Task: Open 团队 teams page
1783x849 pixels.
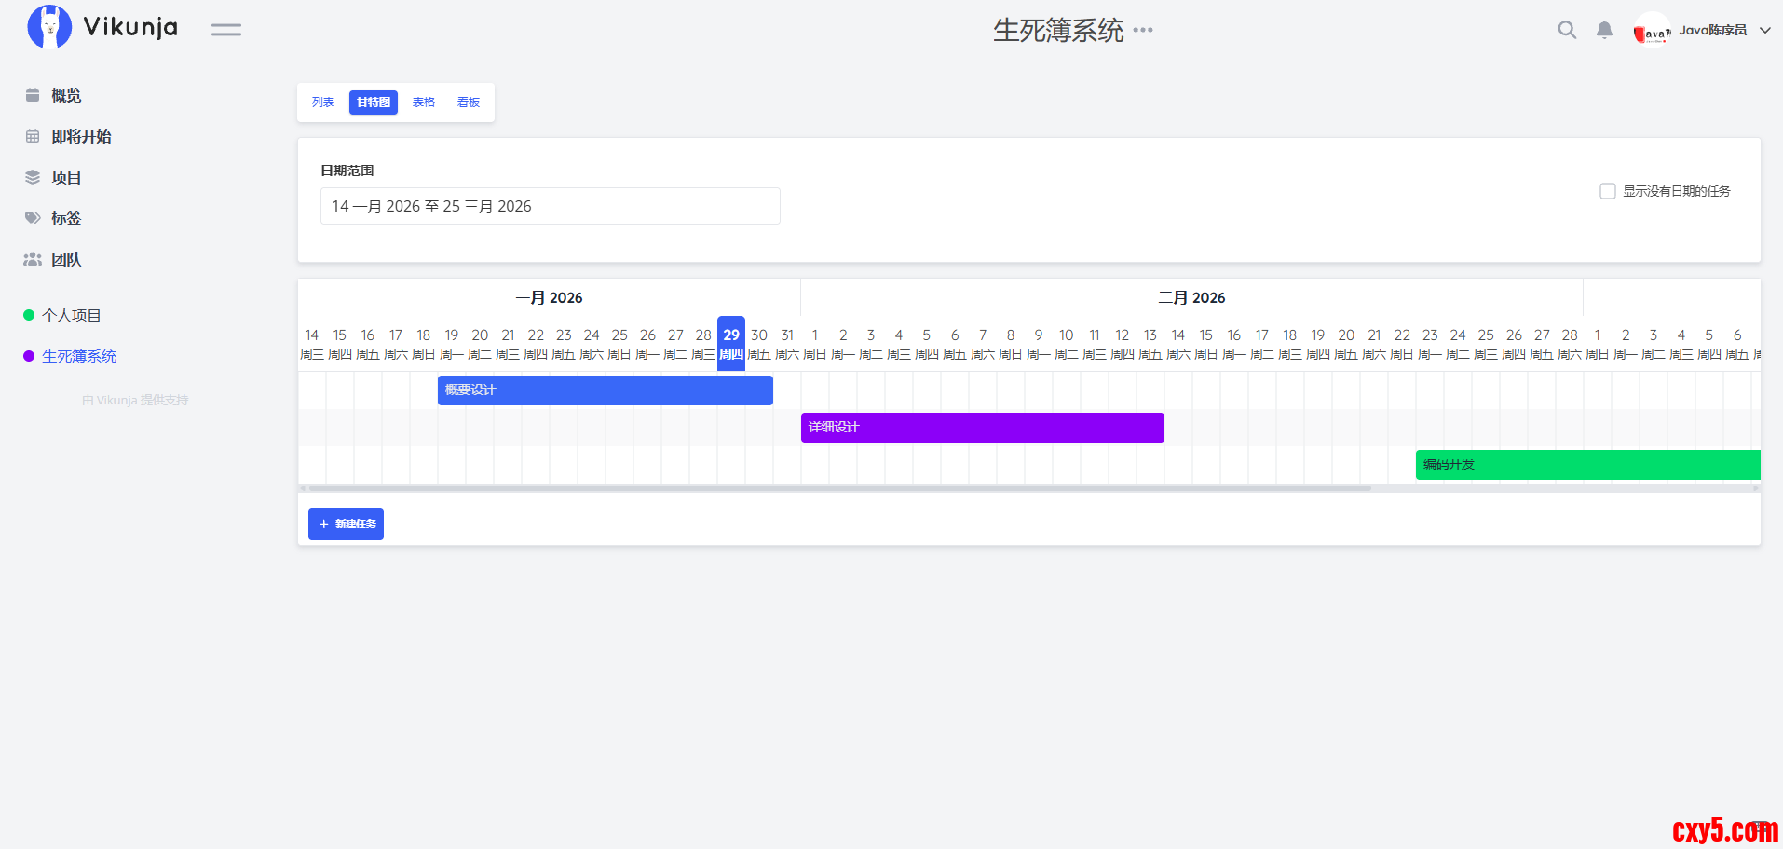Action: coord(66,259)
